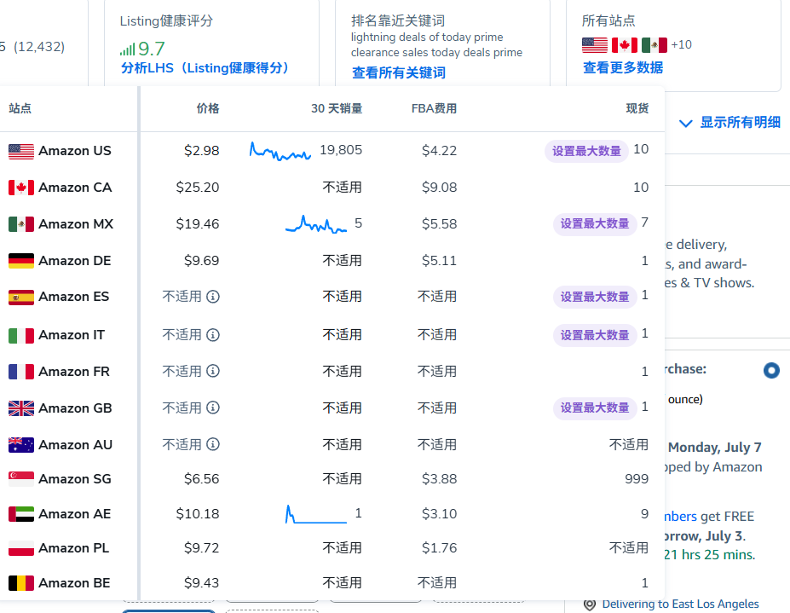The width and height of the screenshot is (790, 613).
Task: Click the Amazon MX flag icon
Action: coord(21,224)
